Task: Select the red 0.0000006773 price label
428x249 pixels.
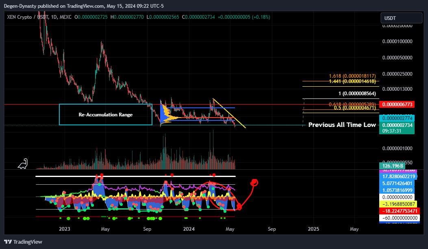Action: pyautogui.click(x=397, y=105)
